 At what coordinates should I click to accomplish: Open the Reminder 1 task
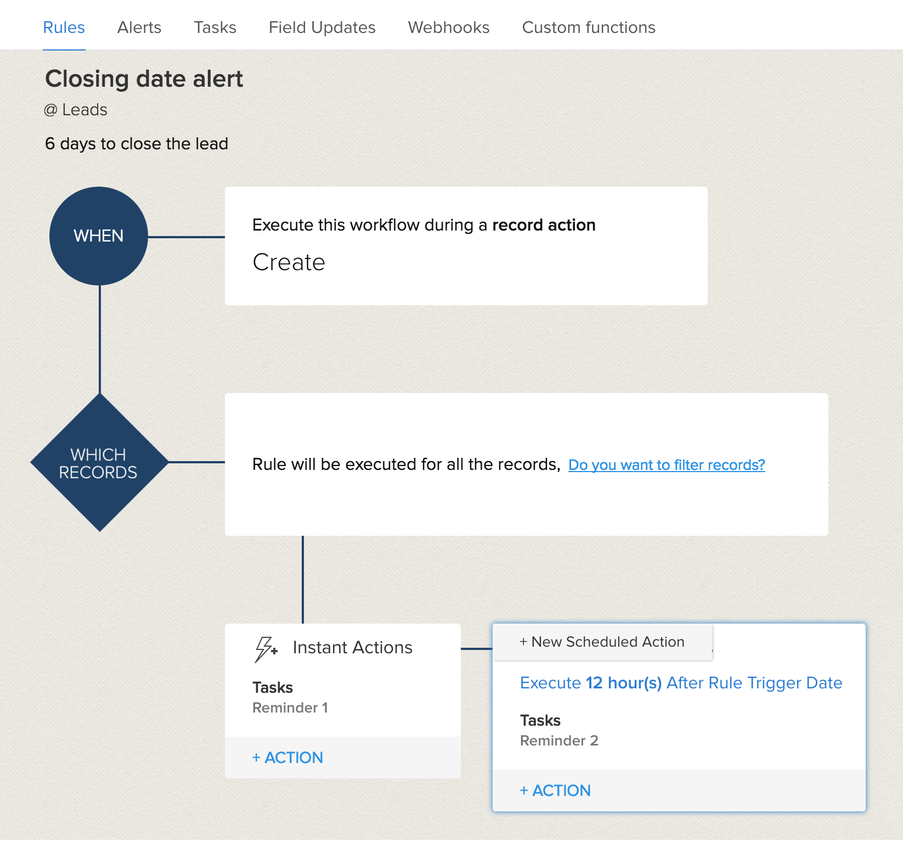coord(290,708)
